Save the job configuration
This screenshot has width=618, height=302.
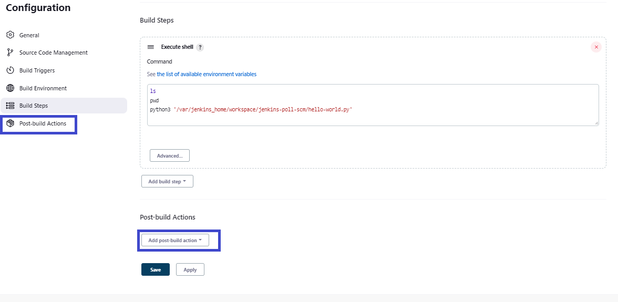156,270
